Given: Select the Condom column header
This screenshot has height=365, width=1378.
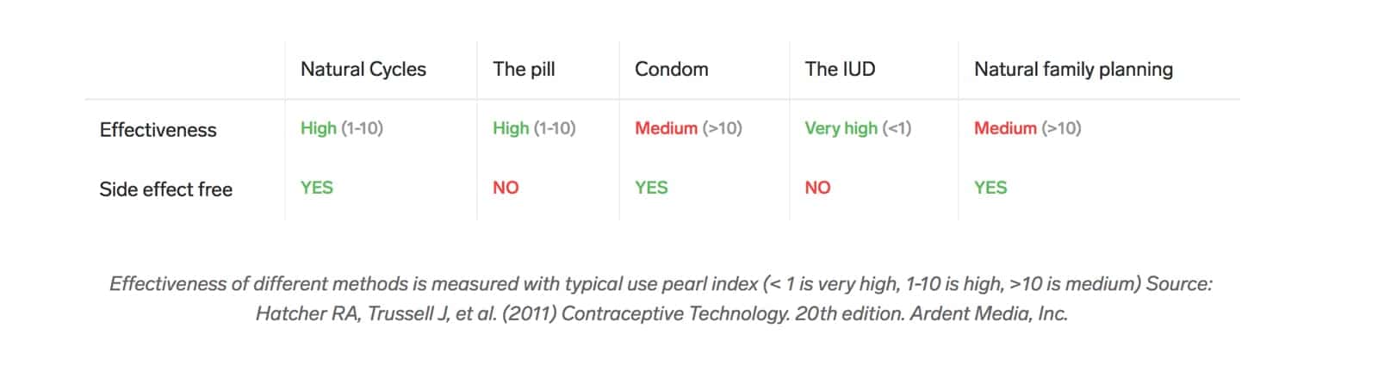Looking at the screenshot, I should (x=671, y=70).
